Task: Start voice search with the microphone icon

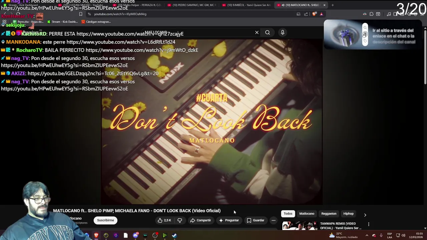Action: [283, 33]
